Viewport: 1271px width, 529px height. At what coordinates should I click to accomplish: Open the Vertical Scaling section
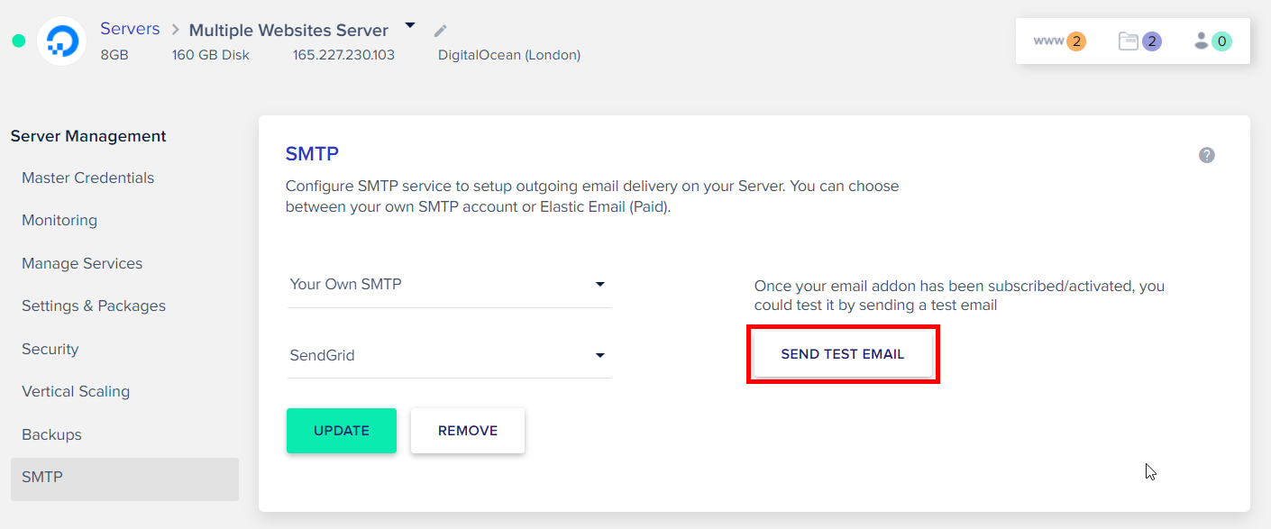pyautogui.click(x=76, y=391)
